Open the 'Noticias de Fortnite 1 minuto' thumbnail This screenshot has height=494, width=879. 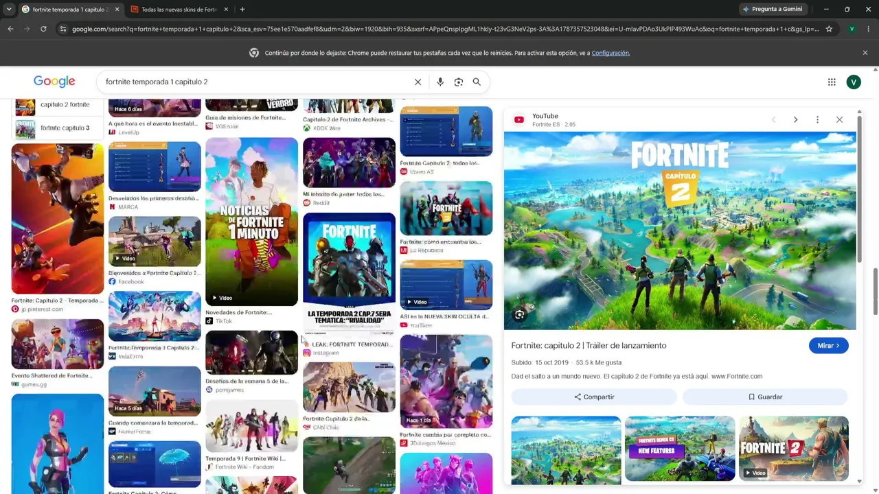tap(251, 222)
